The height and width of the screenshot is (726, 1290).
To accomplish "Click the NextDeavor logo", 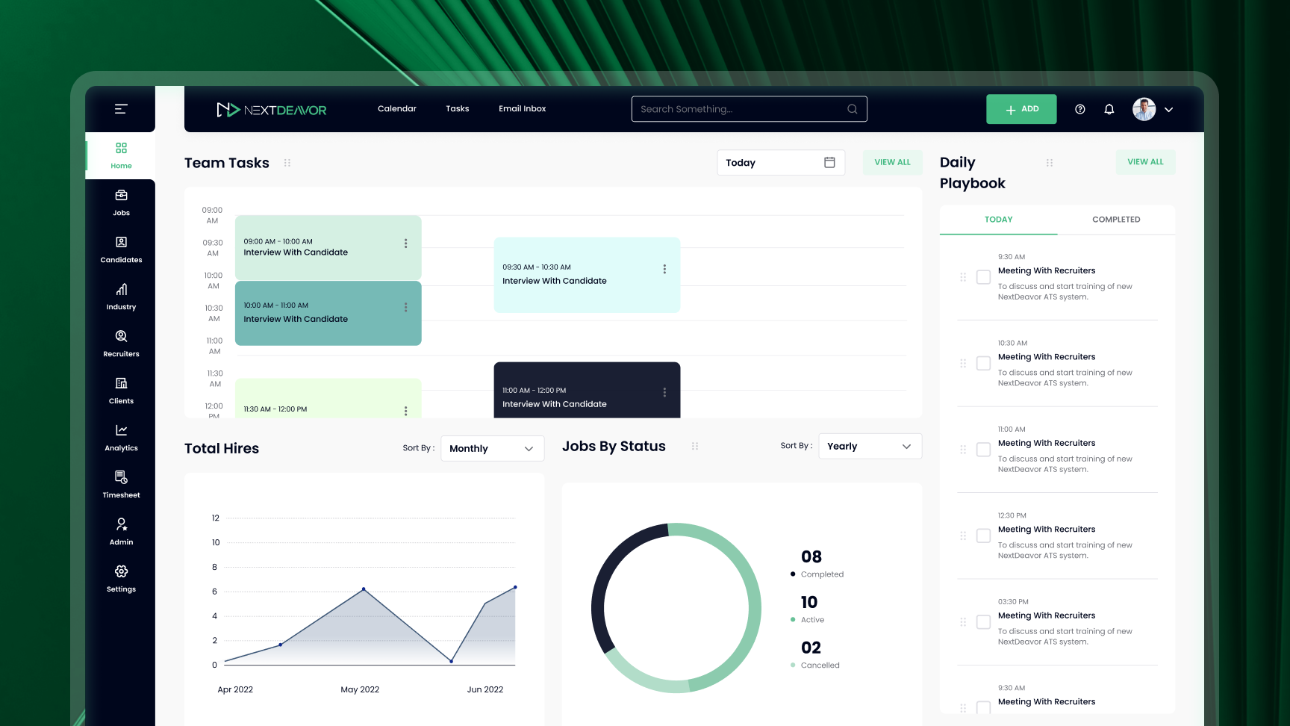I will (x=272, y=110).
